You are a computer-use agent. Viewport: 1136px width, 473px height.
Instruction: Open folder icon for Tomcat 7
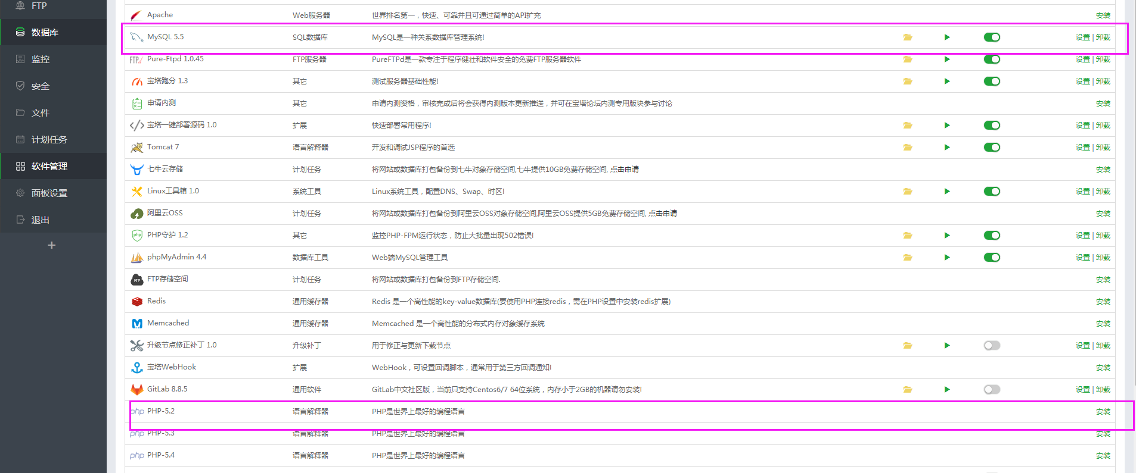(908, 148)
